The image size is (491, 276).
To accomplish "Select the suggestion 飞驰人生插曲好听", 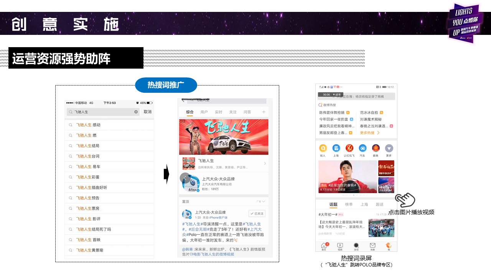I will (109, 187).
